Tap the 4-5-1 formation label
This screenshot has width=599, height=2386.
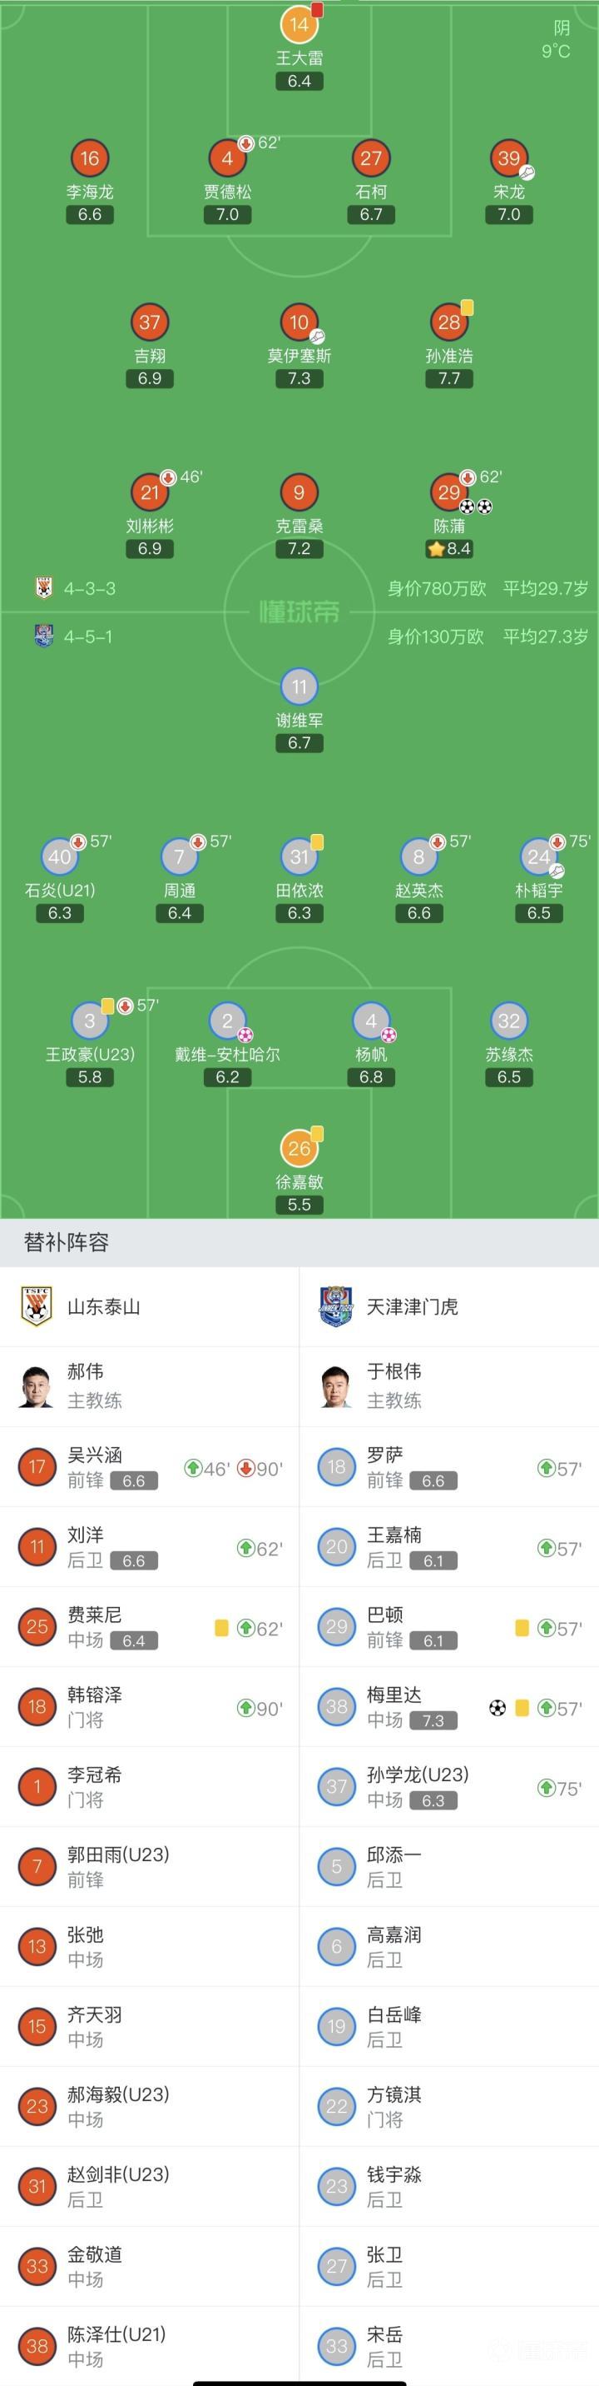coord(89,636)
